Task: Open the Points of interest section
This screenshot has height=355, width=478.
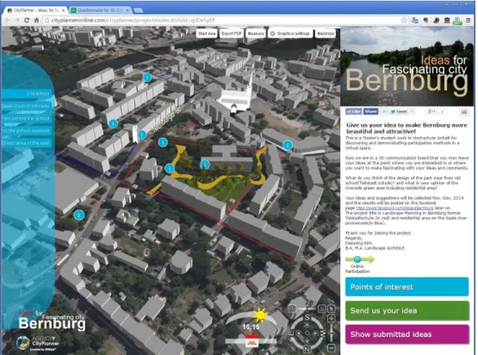Action: (407, 287)
